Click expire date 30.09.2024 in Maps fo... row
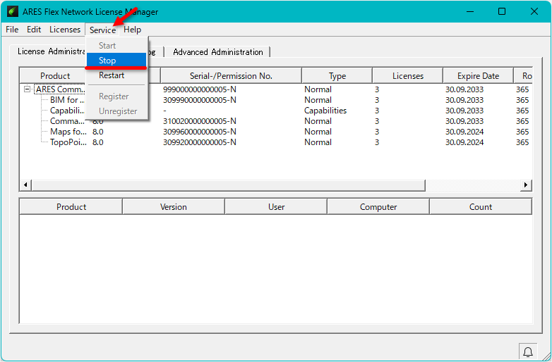The height and width of the screenshot is (362, 552). [464, 131]
